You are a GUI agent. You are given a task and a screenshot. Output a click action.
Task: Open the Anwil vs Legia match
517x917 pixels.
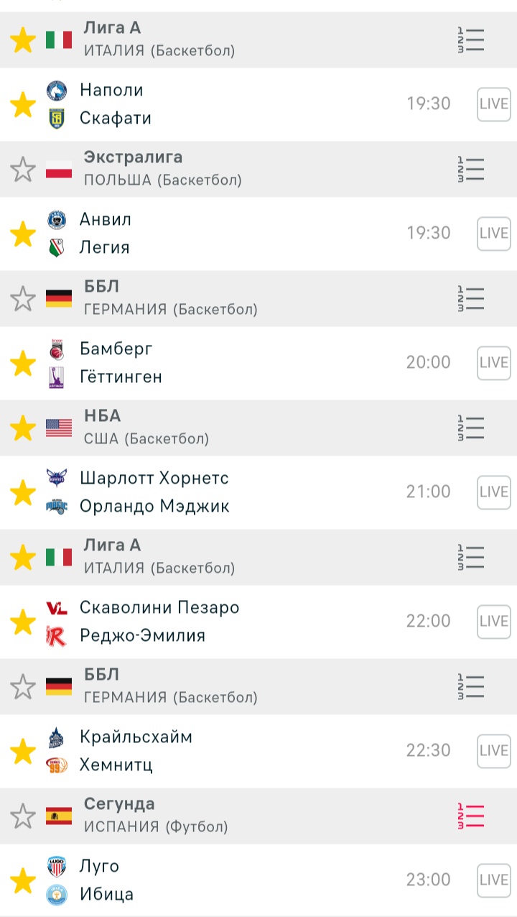click(x=215, y=234)
